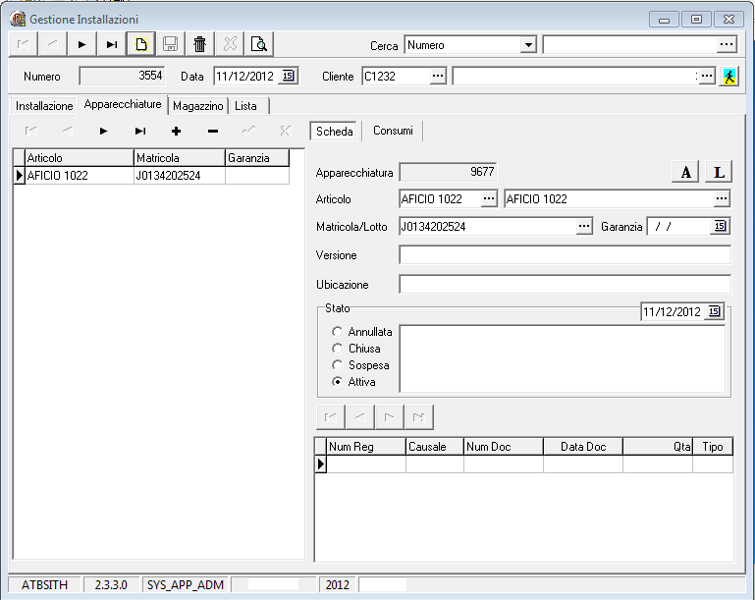Click Garanzia column header in equipment list
Viewport: 755px width, 600px height.
257,158
